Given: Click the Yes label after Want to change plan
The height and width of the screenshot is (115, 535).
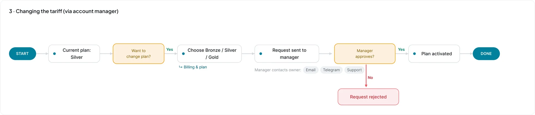Looking at the screenshot, I should click(169, 49).
